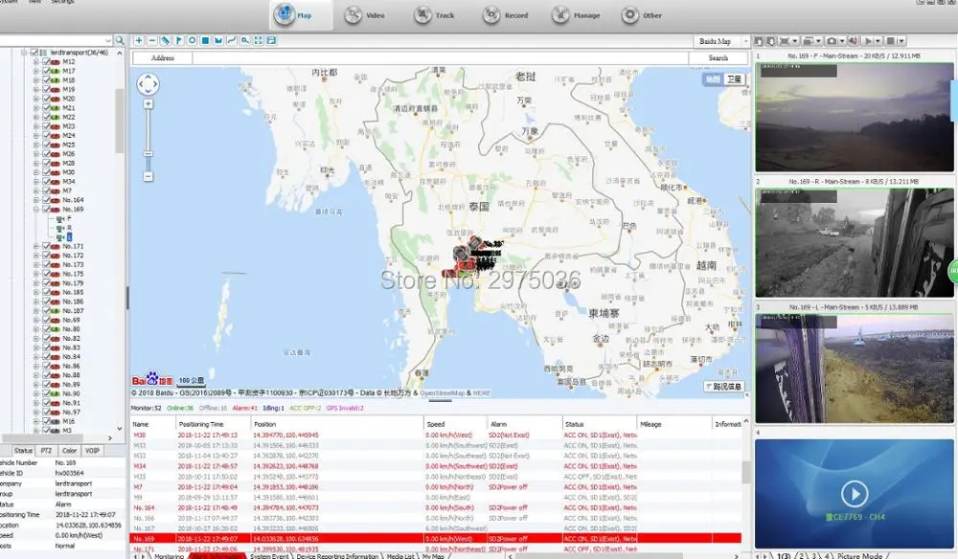
Task: Uncheck vehicle M17 checkbox
Action: (46, 71)
